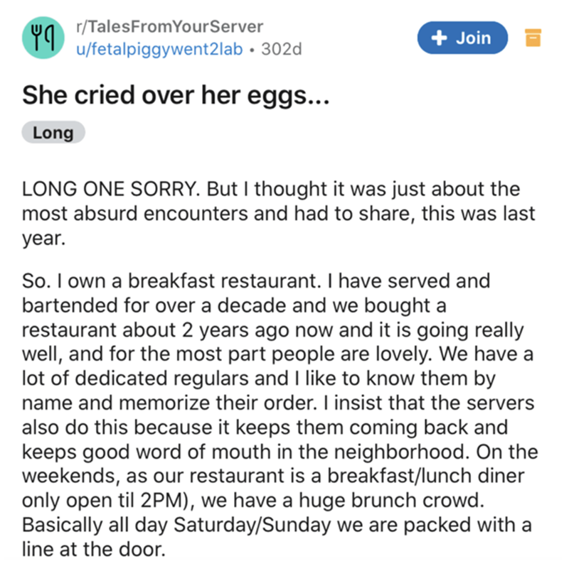Join the TalesFromYourServer community
Image resolution: width=569 pixels, height=566 pixels.
pos(463,38)
